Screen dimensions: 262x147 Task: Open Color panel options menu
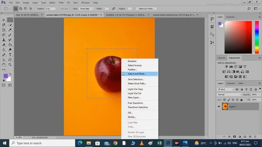point(260,17)
